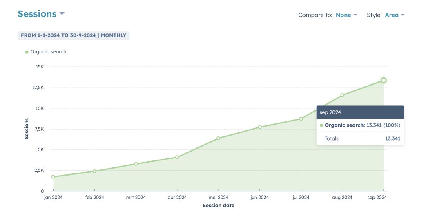Click the aug 2024 data point
Screen dimensions: 426x224
point(342,95)
